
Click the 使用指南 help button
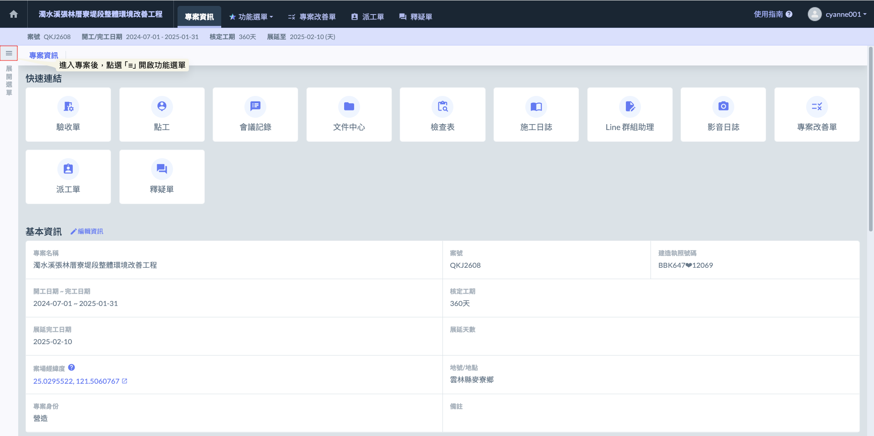click(x=773, y=14)
